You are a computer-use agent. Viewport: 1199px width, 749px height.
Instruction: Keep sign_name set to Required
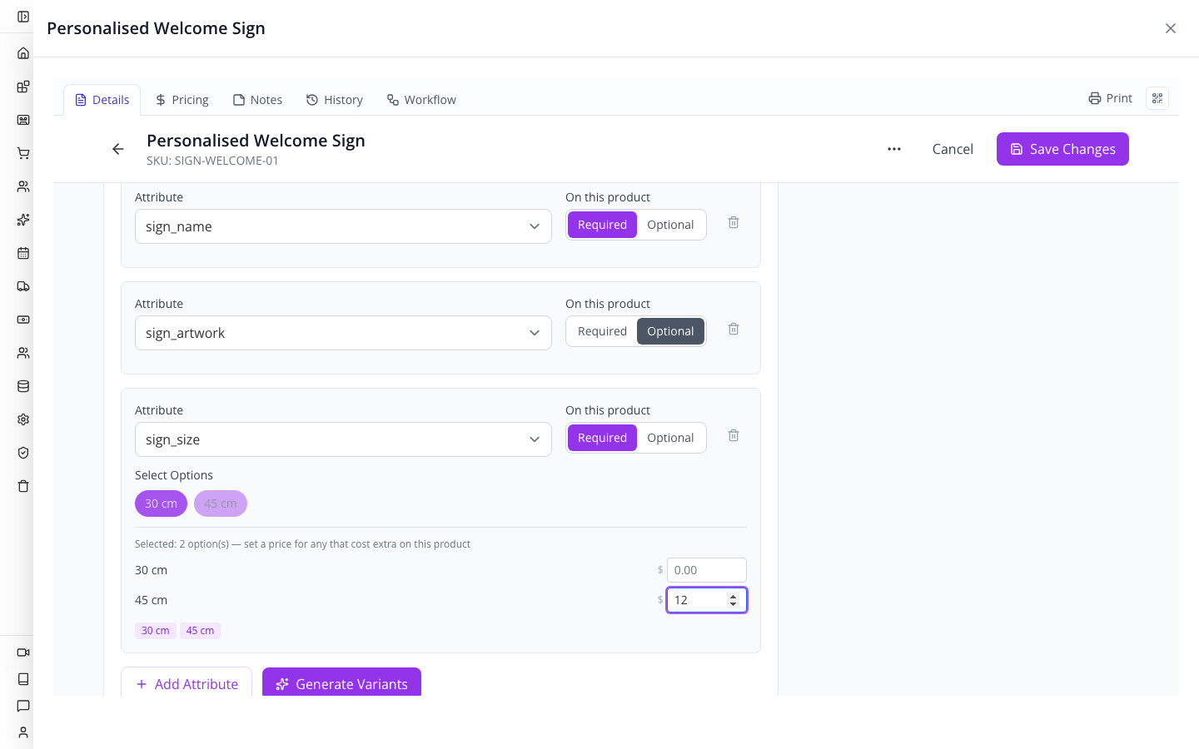coord(602,225)
